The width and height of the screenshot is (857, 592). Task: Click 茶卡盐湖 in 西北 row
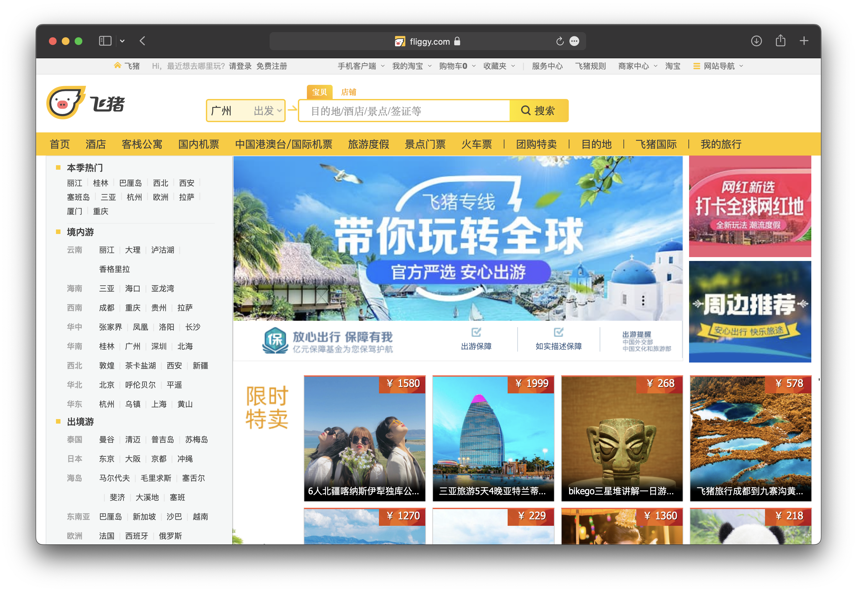click(x=140, y=366)
